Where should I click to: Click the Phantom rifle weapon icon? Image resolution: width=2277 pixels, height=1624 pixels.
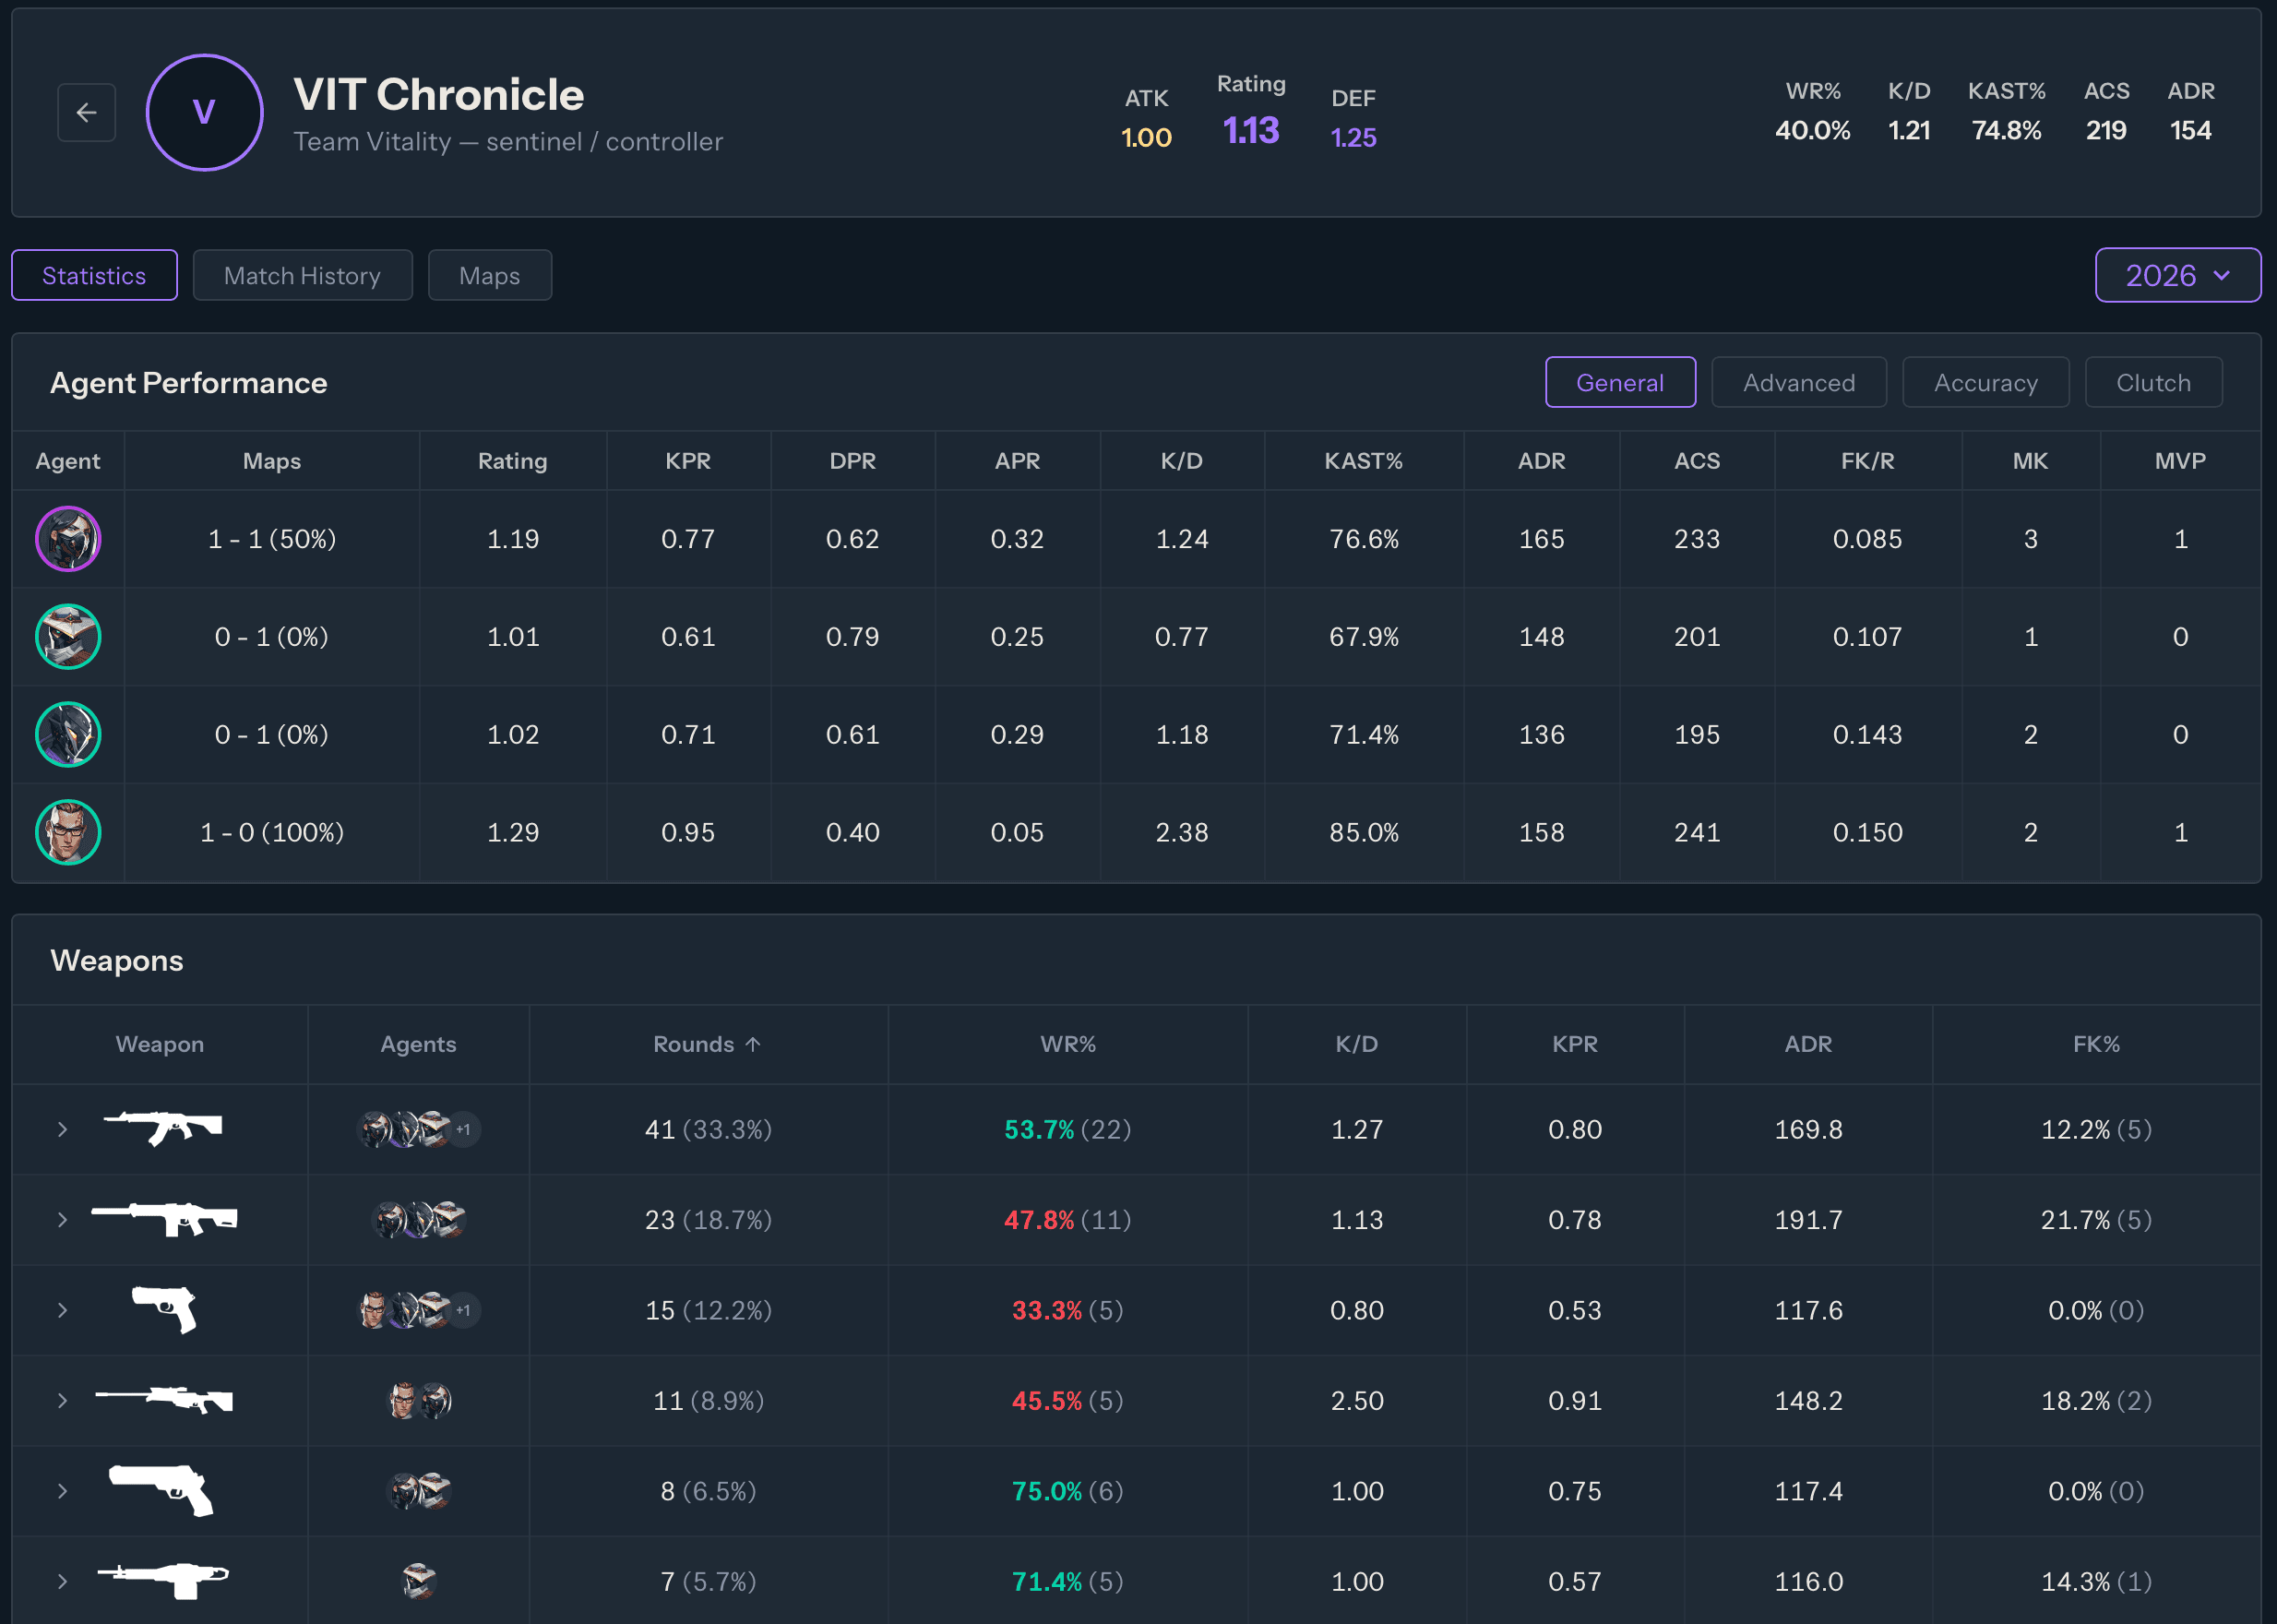click(x=164, y=1219)
